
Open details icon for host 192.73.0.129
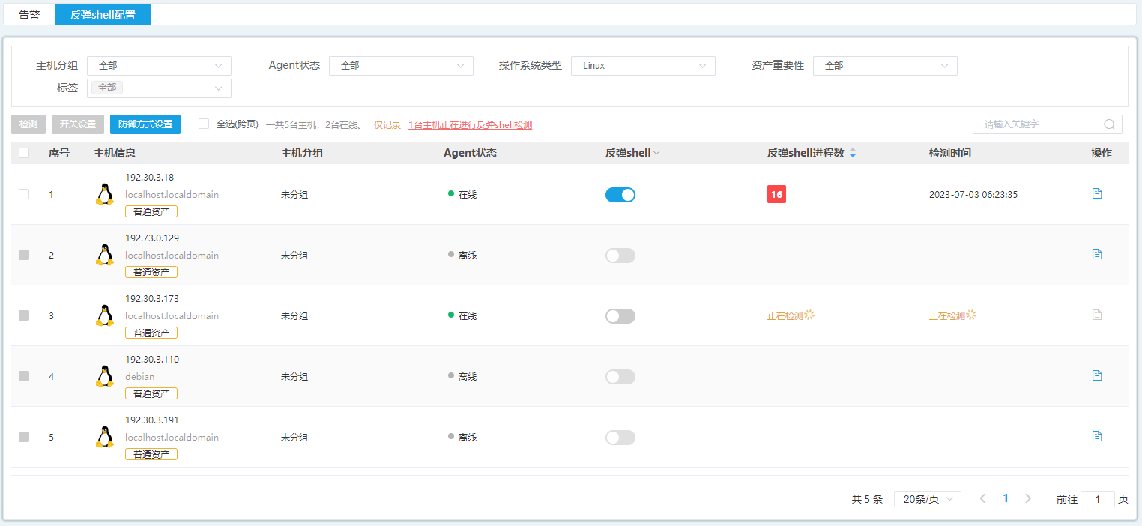click(x=1097, y=254)
